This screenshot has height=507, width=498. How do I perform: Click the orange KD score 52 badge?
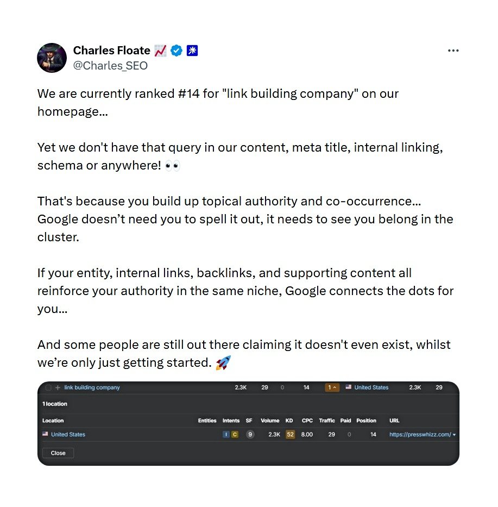click(x=289, y=434)
